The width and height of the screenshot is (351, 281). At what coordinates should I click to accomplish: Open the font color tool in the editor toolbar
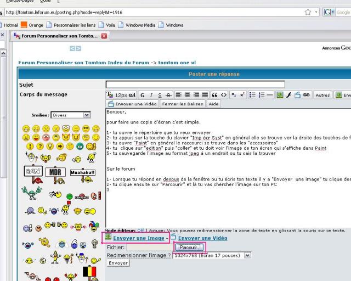coord(110,95)
